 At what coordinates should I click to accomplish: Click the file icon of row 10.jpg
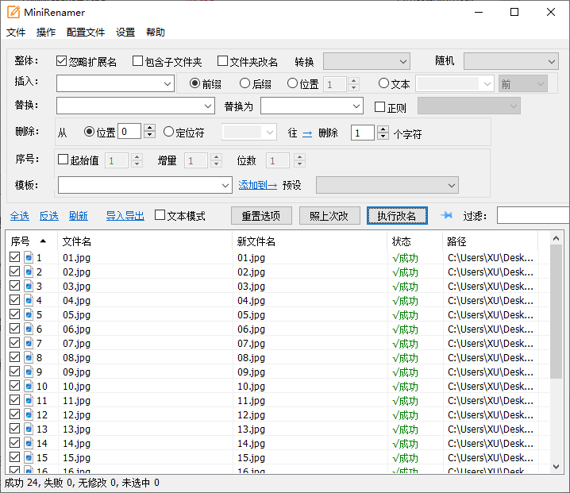tap(29, 386)
